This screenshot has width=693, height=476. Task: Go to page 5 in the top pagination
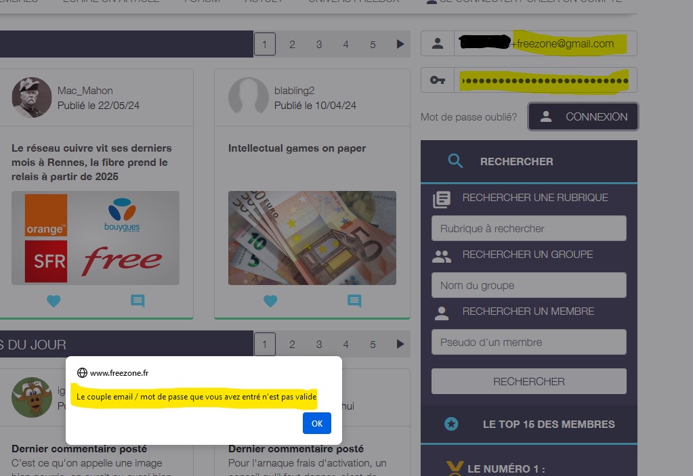pyautogui.click(x=373, y=44)
